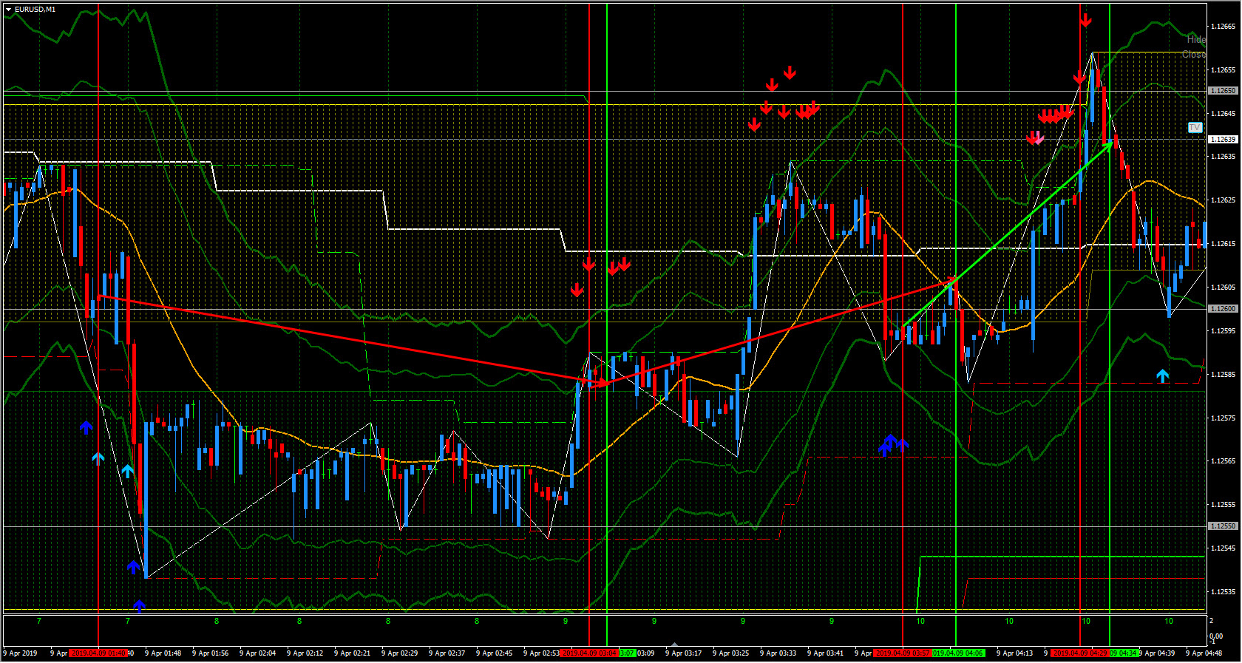Screen dimensions: 1242x663
Task: Click the 9 Apr 2019 date label
Action: [20, 653]
